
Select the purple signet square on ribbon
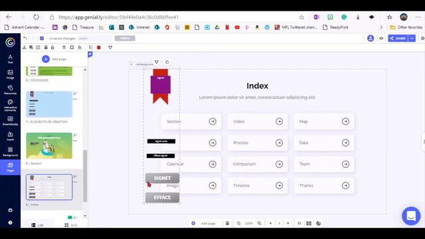point(161,84)
